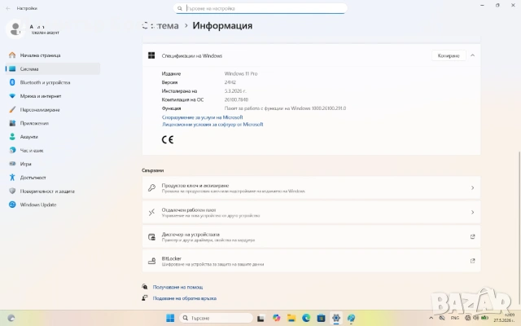Click the Система breadcrumb link
521x326 pixels.
point(160,25)
